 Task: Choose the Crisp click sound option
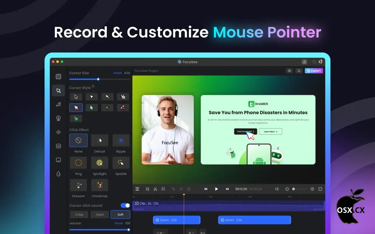[79, 214]
